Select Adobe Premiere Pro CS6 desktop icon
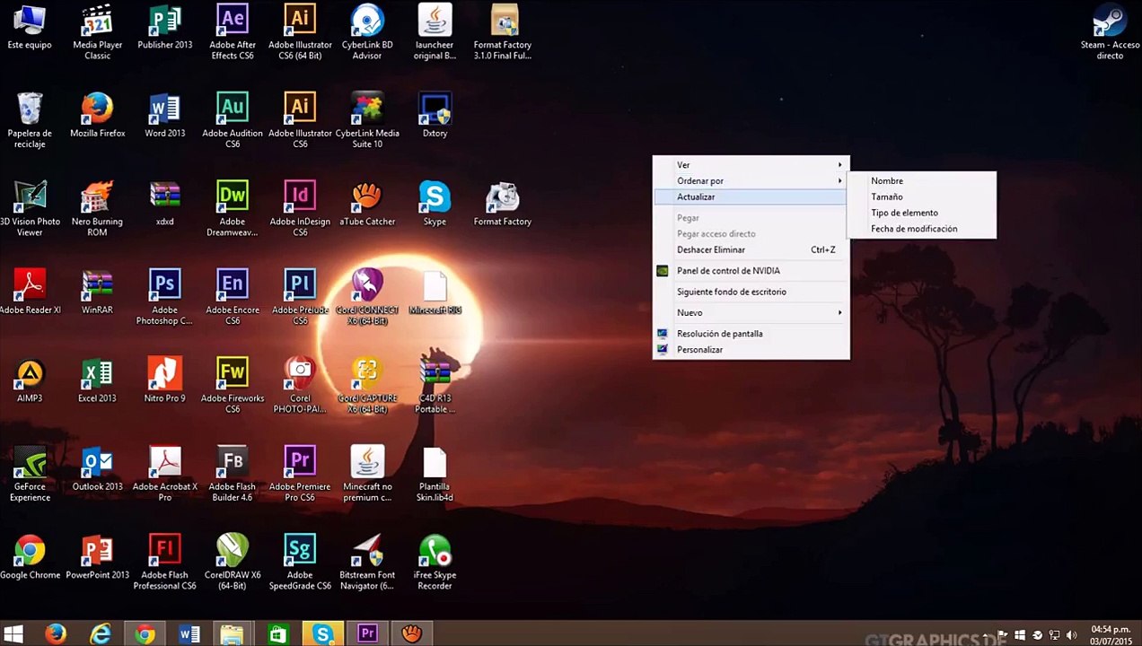 (x=300, y=474)
